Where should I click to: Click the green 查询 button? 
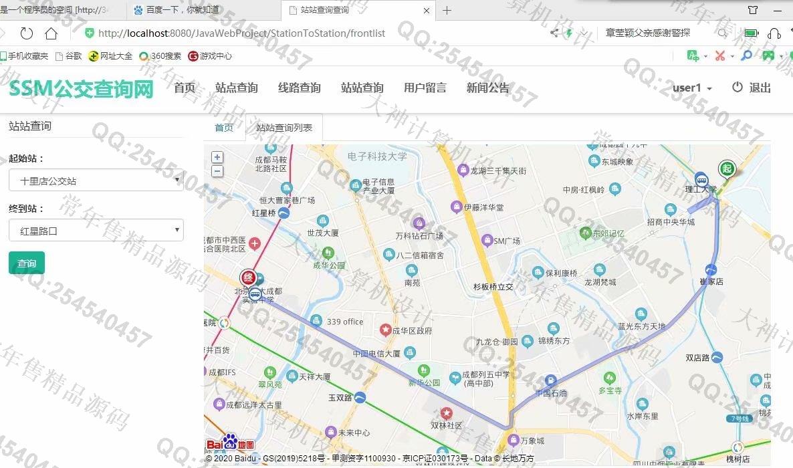coord(27,263)
